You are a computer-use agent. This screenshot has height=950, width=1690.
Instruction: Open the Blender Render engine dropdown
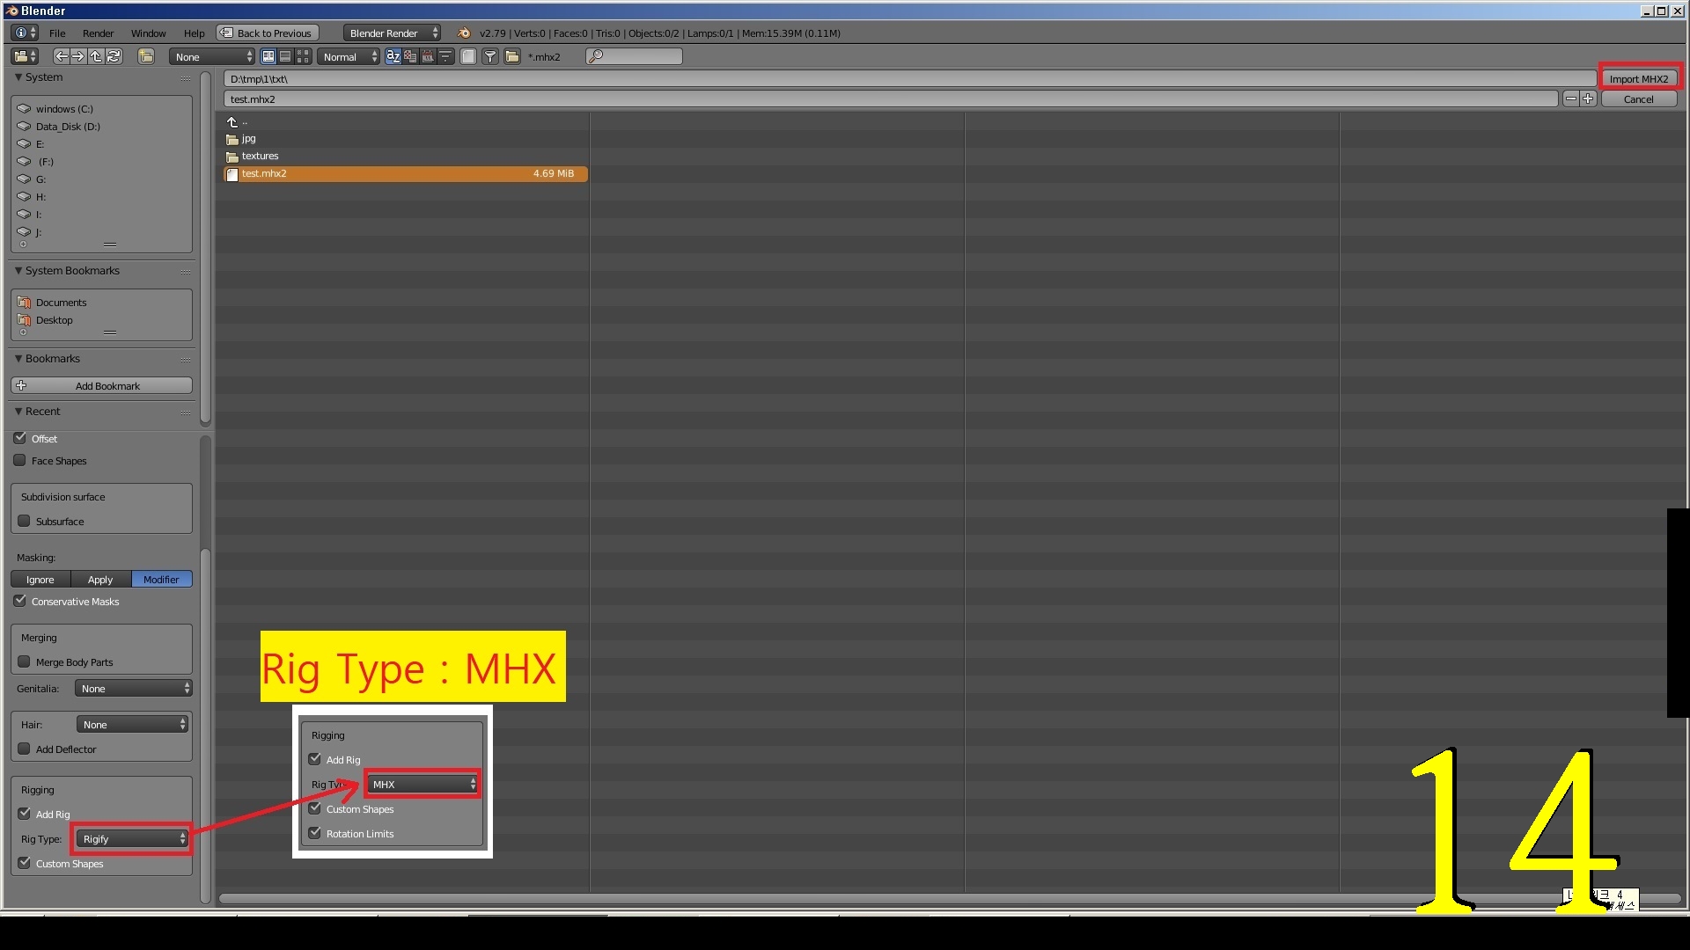[x=393, y=33]
